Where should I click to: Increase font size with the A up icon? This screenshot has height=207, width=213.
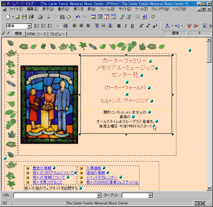(x=141, y=26)
